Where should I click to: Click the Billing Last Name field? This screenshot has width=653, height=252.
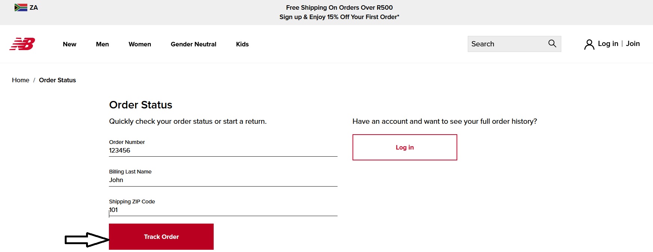[223, 180]
